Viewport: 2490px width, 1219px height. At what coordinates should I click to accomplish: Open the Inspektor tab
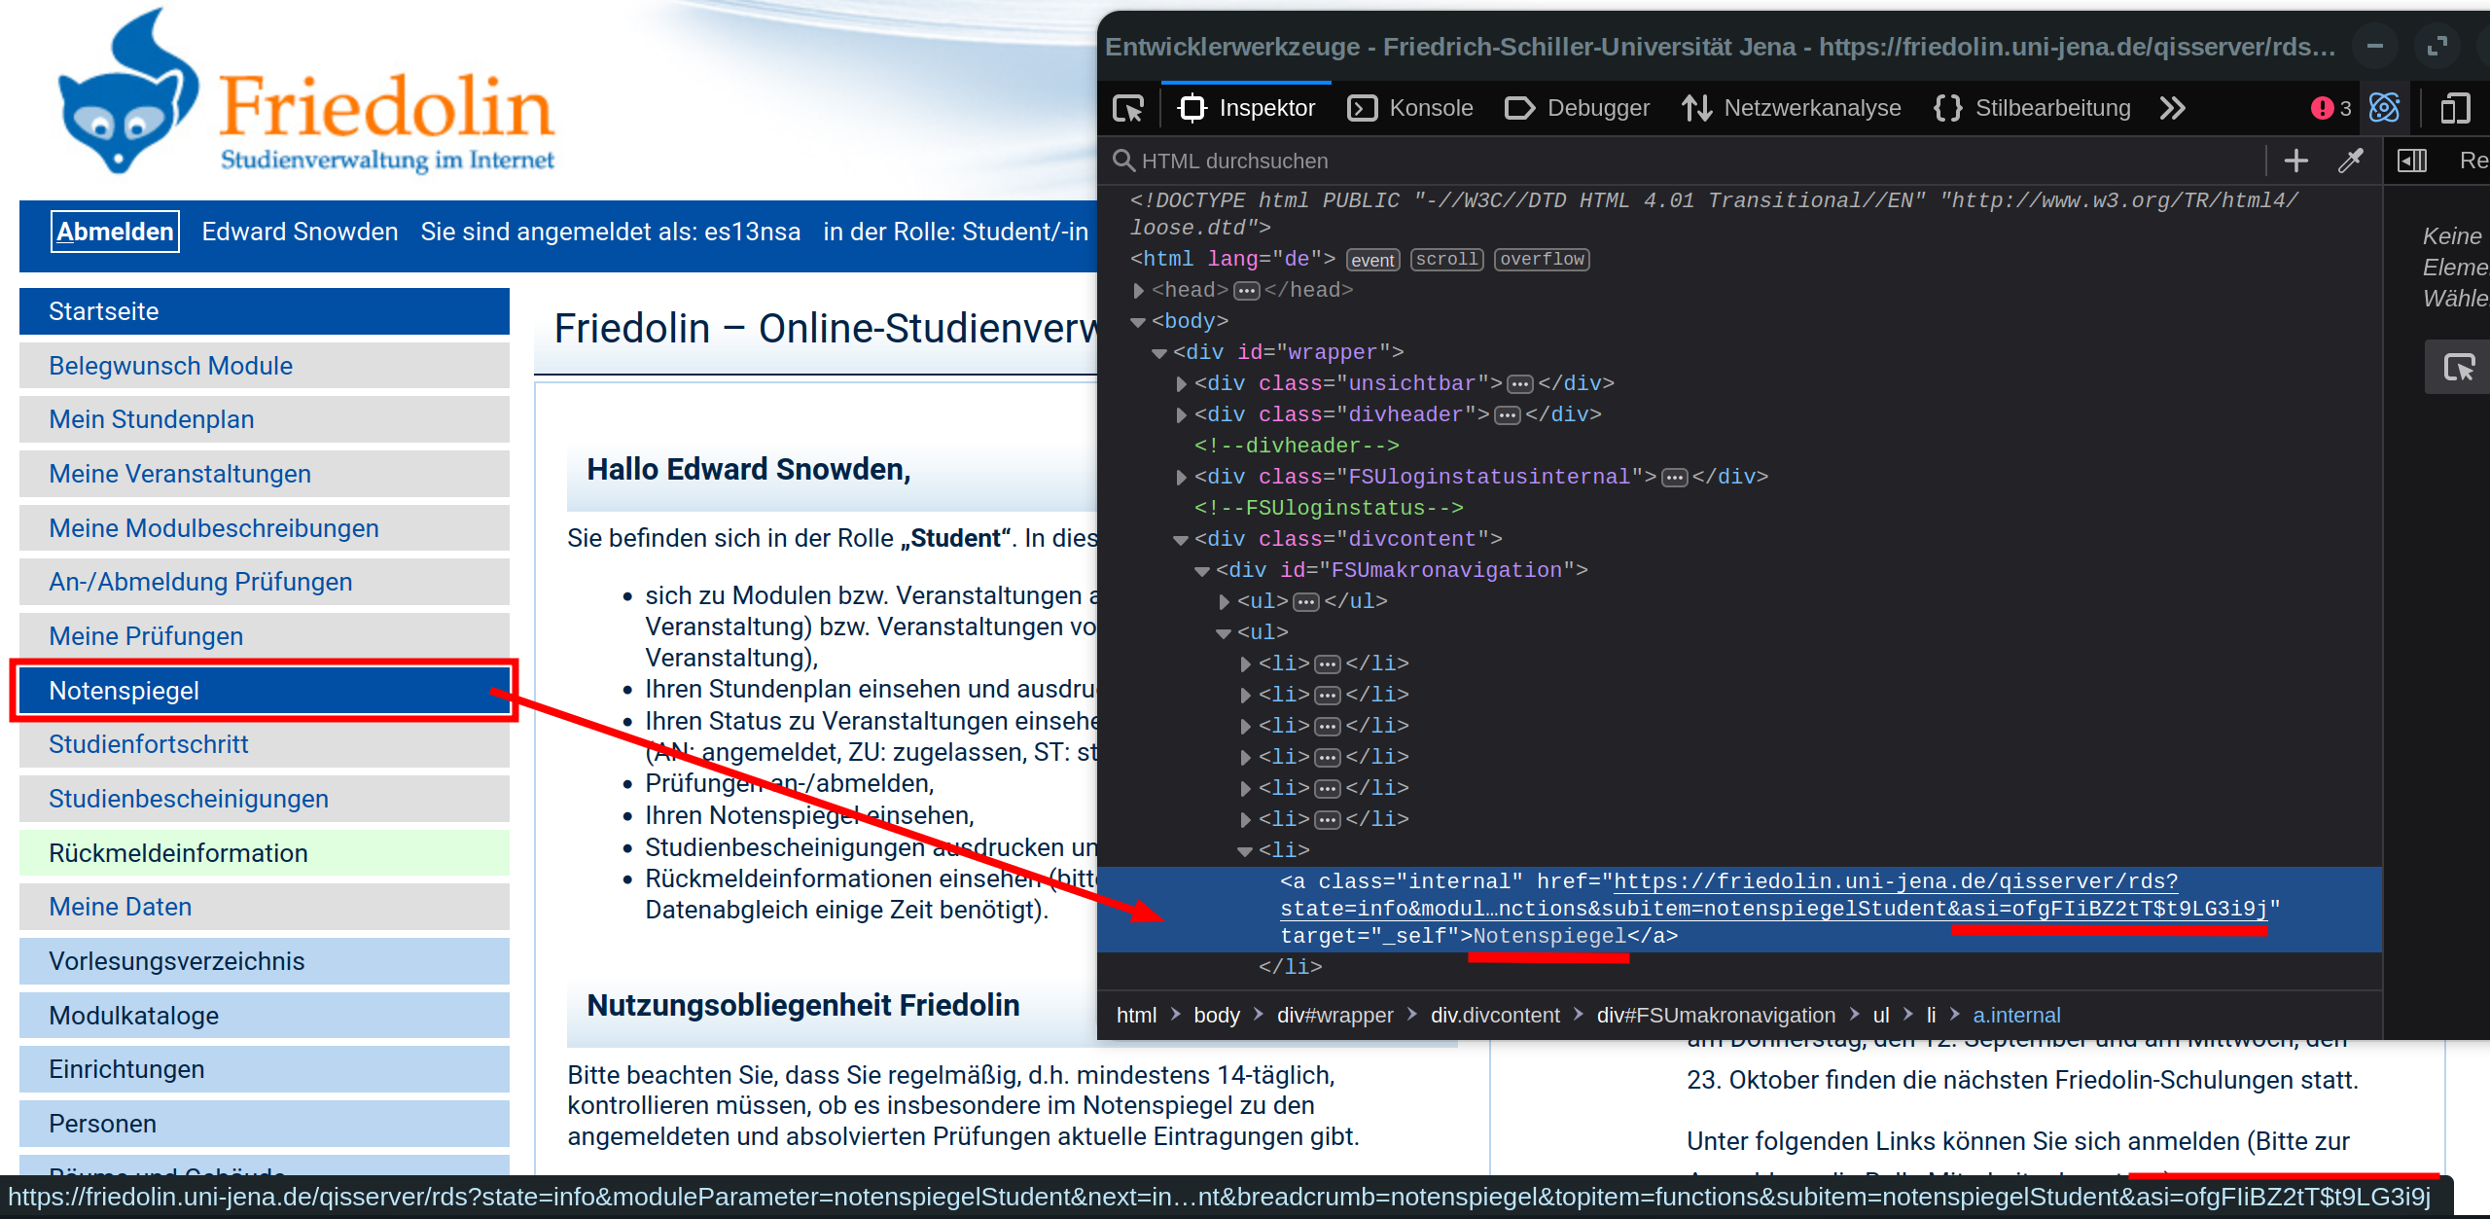point(1247,108)
